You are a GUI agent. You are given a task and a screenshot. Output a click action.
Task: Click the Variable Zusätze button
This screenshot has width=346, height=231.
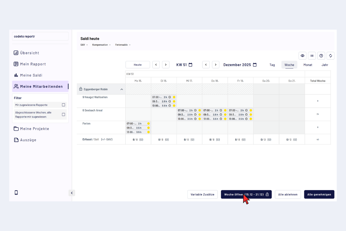(202, 194)
